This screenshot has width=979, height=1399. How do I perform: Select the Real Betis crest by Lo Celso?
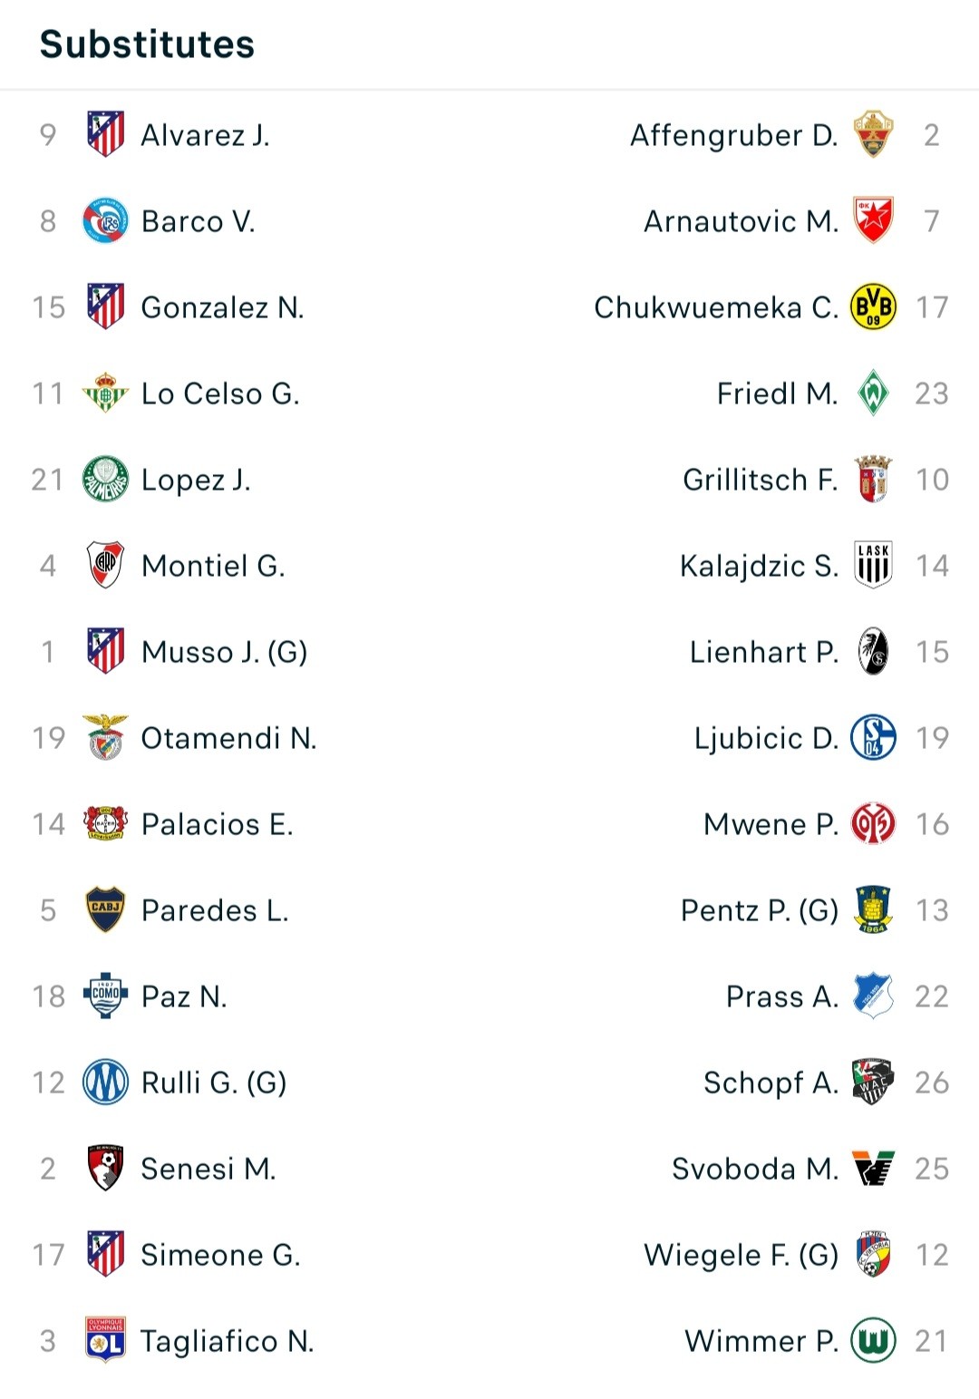tap(105, 393)
